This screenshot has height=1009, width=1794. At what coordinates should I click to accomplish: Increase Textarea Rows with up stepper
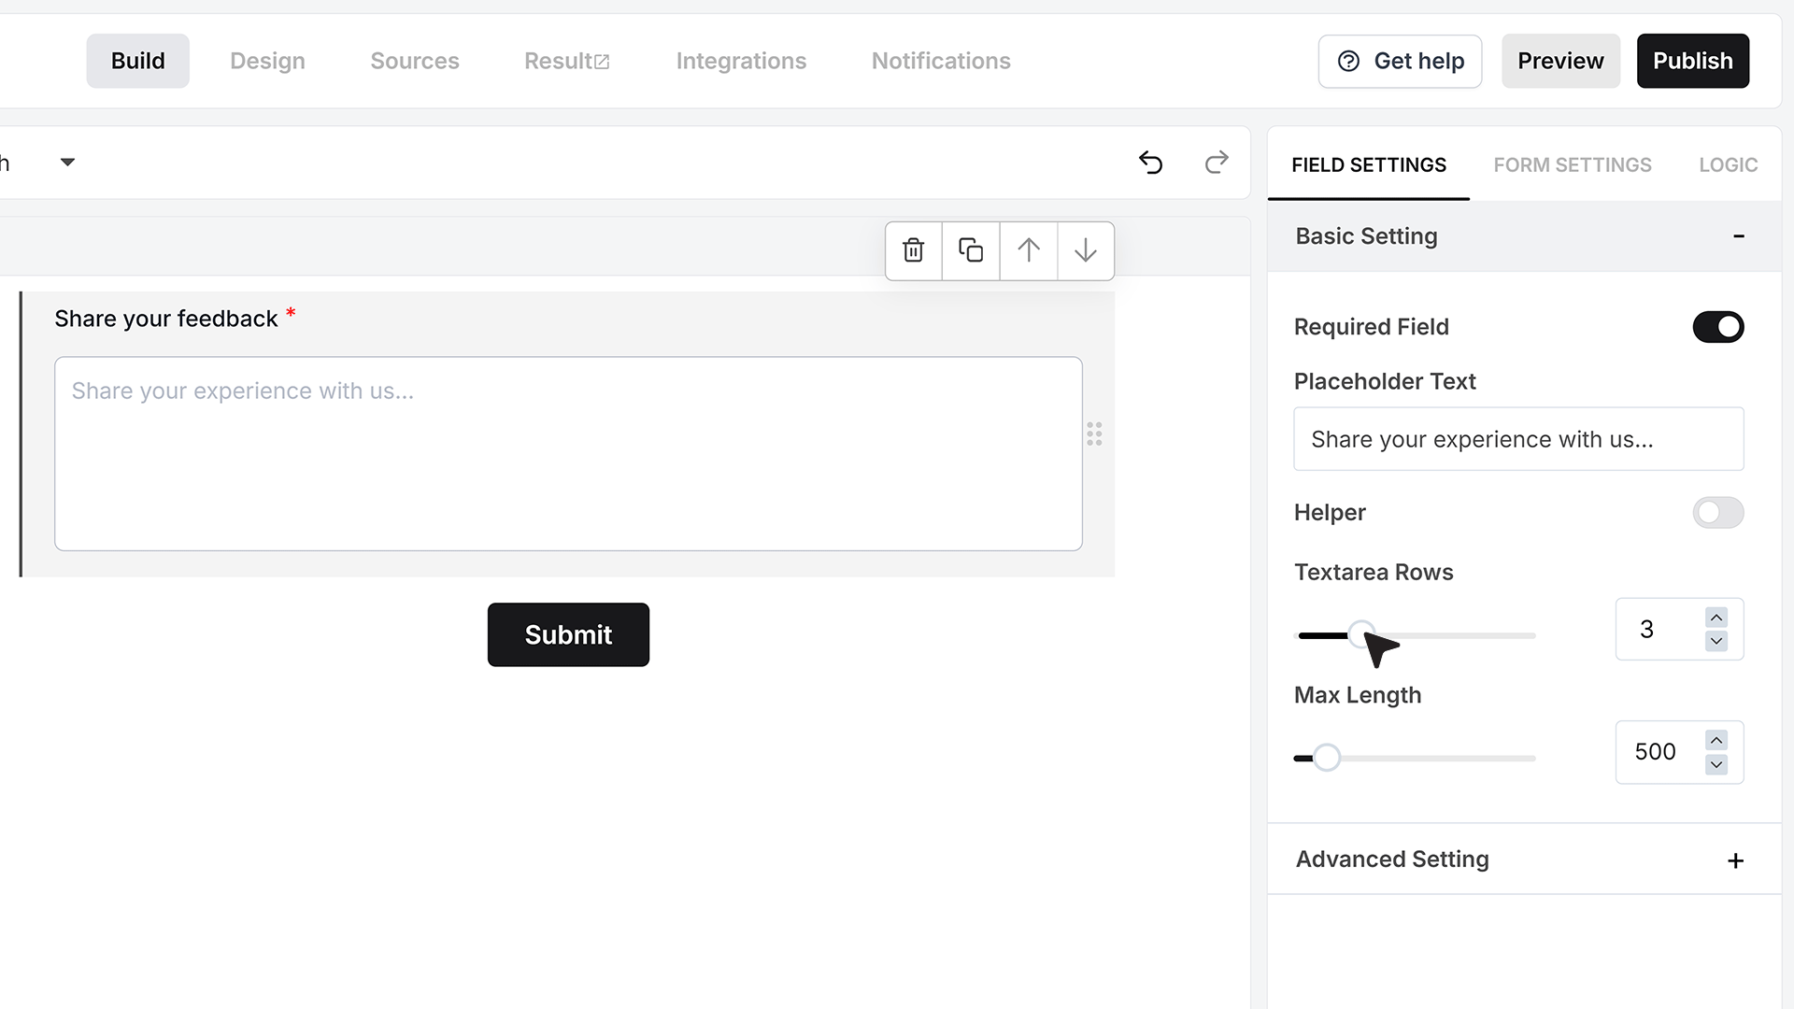pyautogui.click(x=1716, y=618)
